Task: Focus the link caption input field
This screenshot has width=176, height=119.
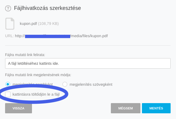Action: 88,63
